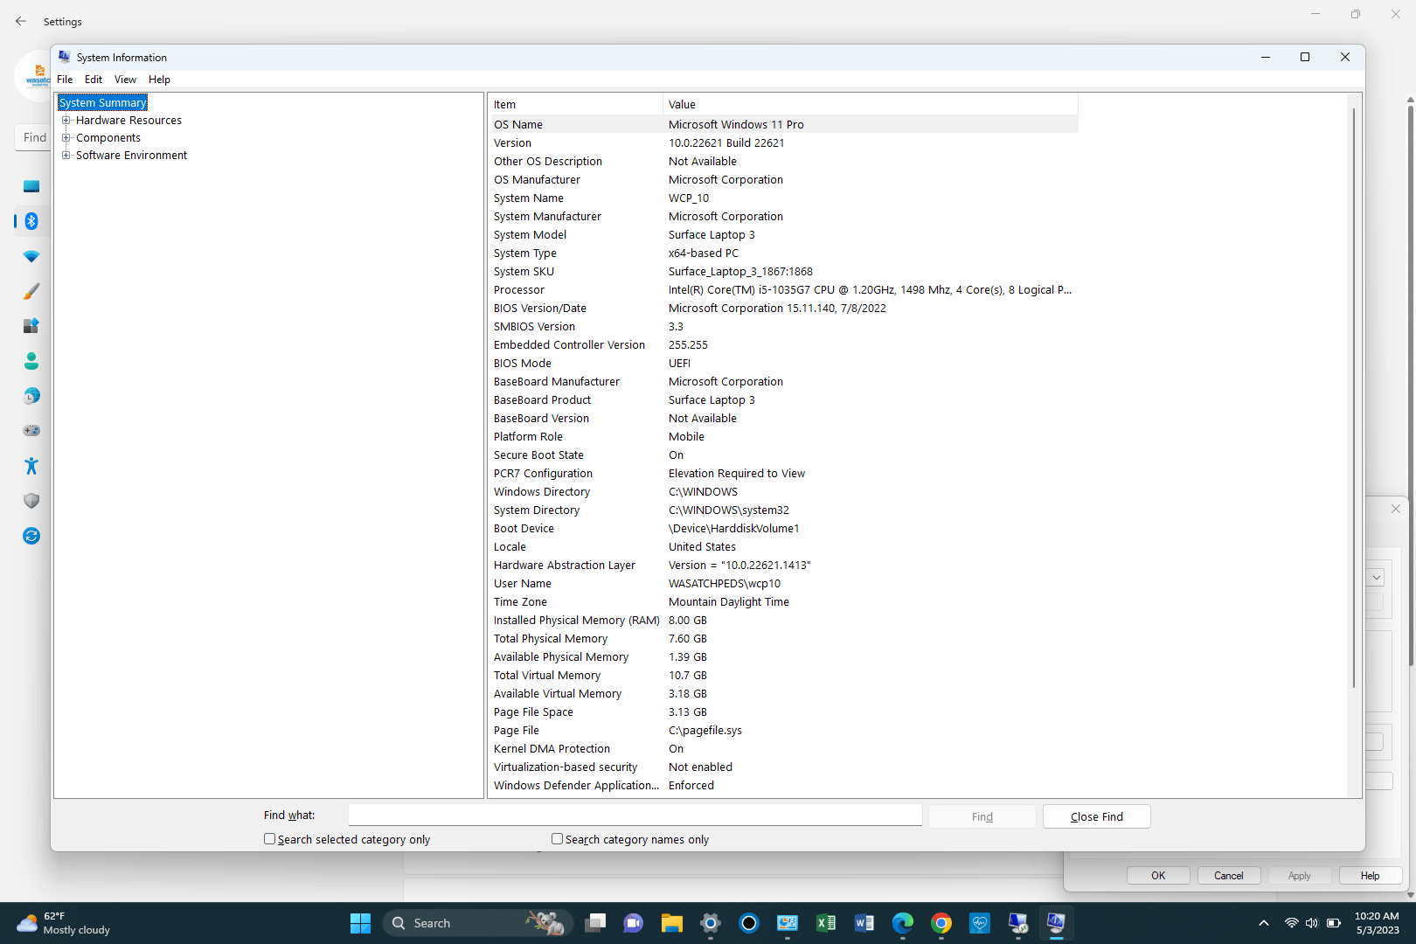The height and width of the screenshot is (944, 1416).
Task: Open Windows Update in Settings sidebar
Action: click(31, 536)
